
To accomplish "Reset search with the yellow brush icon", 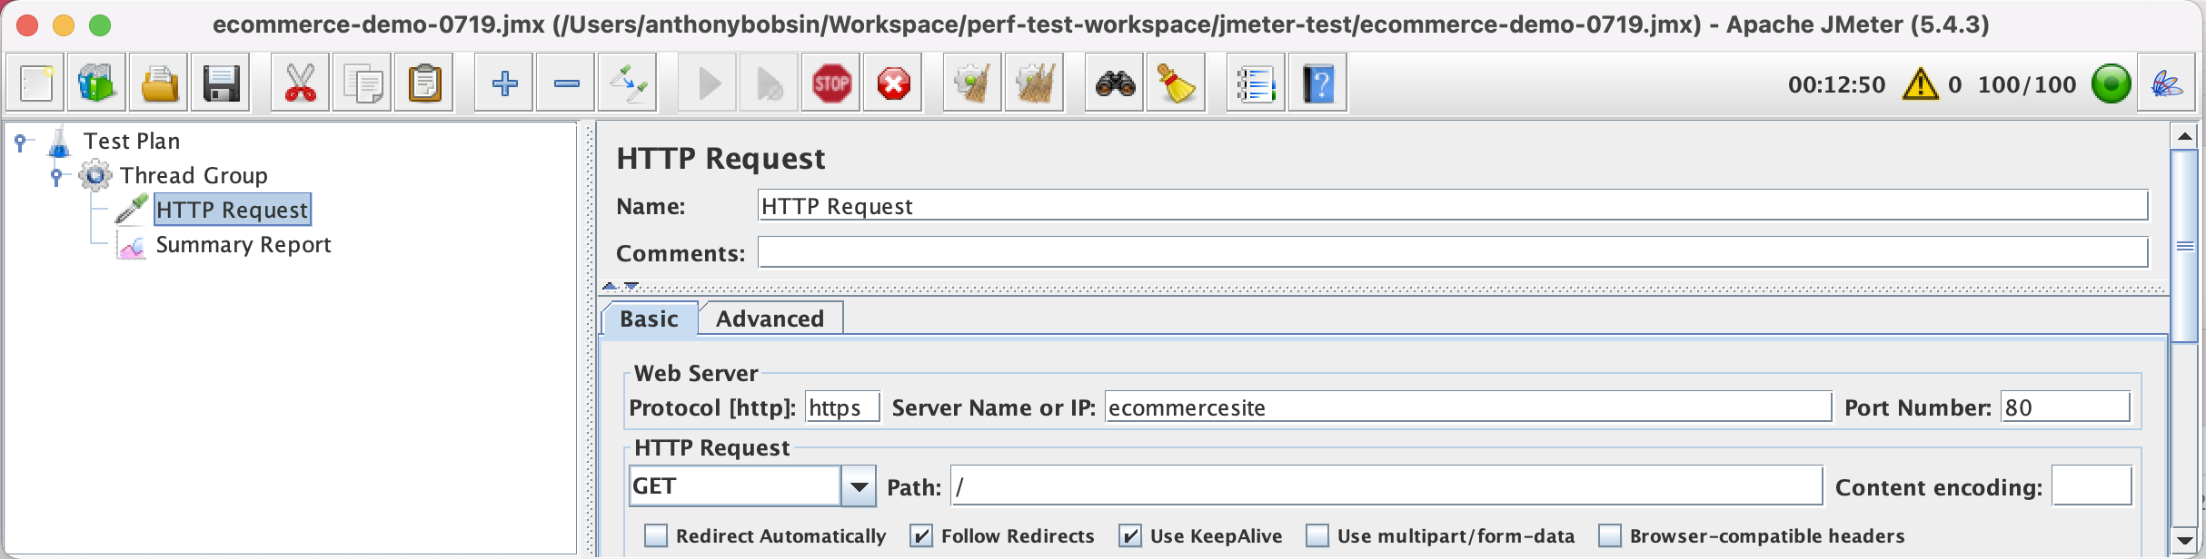I will click(x=1177, y=83).
